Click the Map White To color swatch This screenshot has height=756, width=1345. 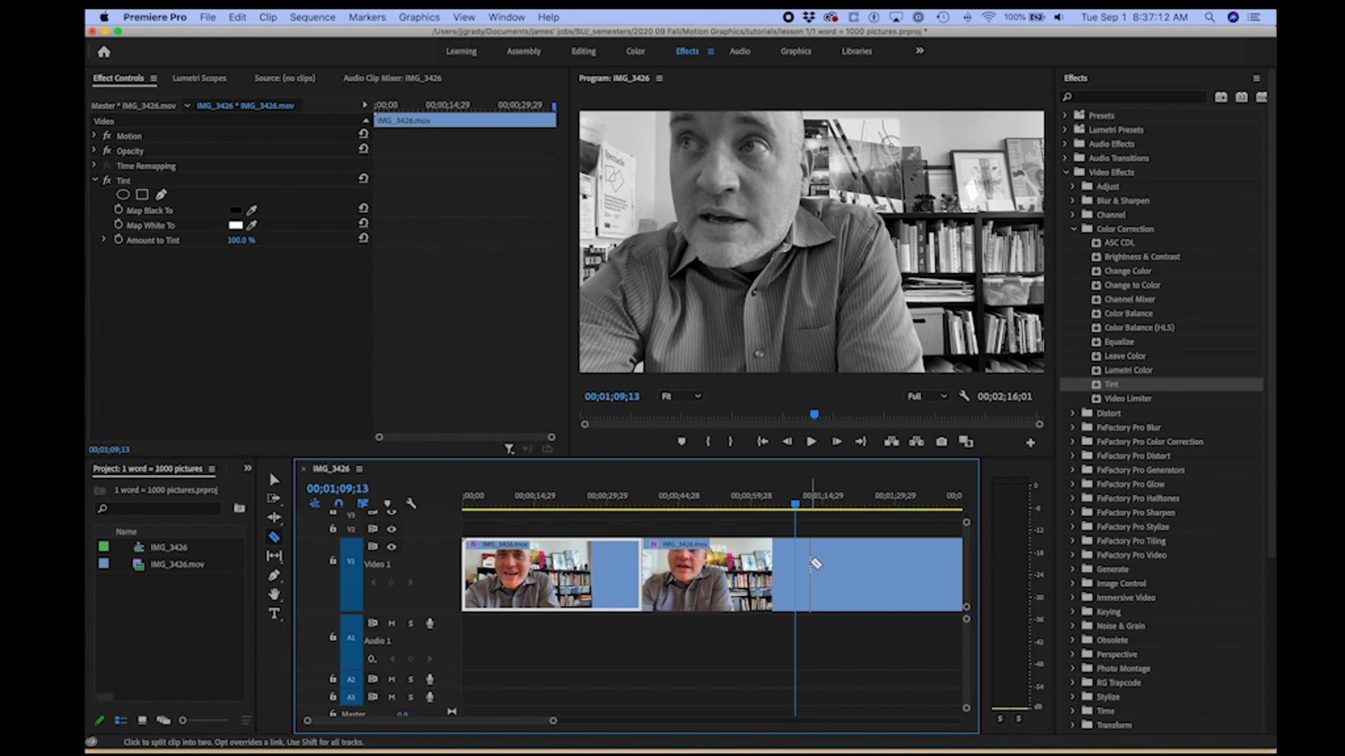235,225
